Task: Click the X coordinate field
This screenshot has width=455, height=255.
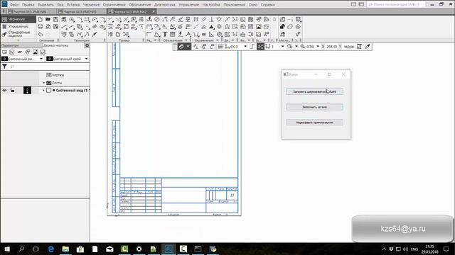Action: click(x=331, y=47)
